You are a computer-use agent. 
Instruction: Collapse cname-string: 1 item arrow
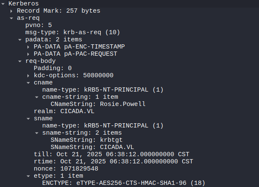(37, 97)
